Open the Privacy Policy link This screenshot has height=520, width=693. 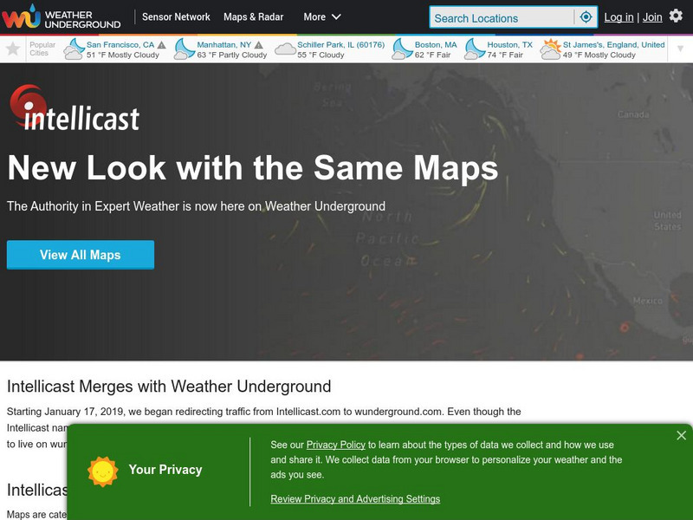pyautogui.click(x=335, y=445)
